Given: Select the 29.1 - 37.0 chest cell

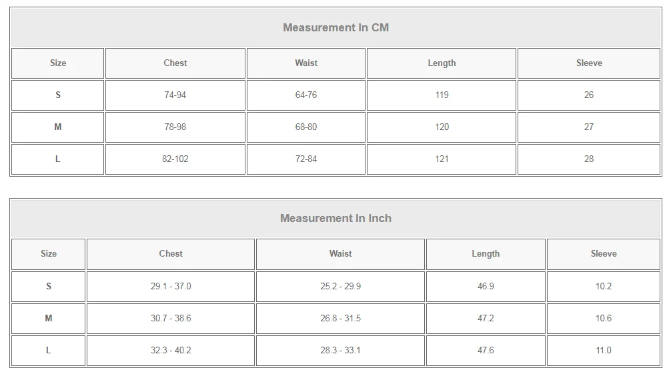Looking at the screenshot, I should click(x=171, y=287).
